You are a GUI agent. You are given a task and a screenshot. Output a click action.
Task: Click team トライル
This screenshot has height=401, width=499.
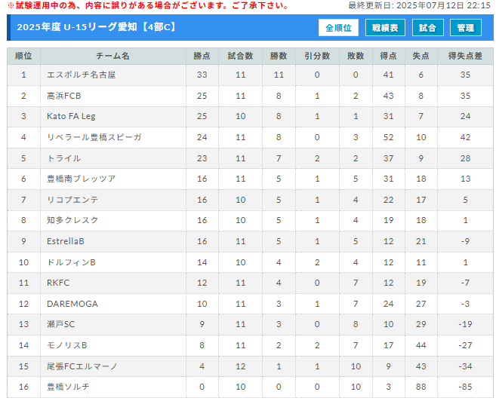[63, 158]
